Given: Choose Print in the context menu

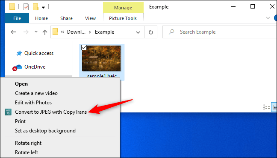Looking at the screenshot, I should tap(21, 121).
